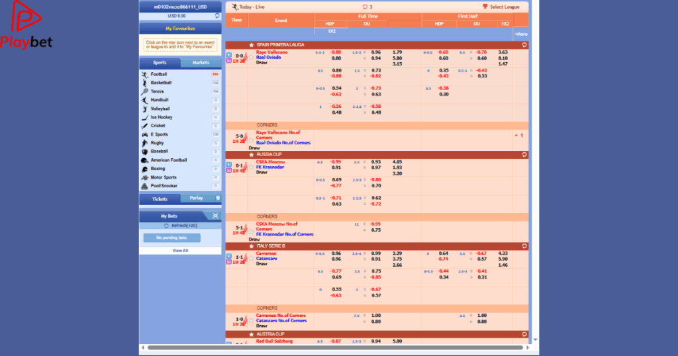The height and width of the screenshot is (356, 678).
Task: Select the Handball sport icon
Action: [145, 100]
